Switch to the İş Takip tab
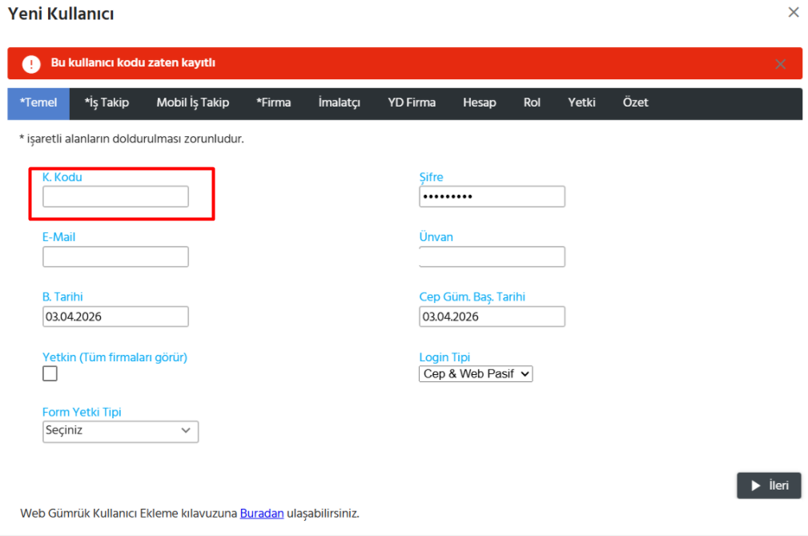Screen dimensions: 808x536 point(107,103)
